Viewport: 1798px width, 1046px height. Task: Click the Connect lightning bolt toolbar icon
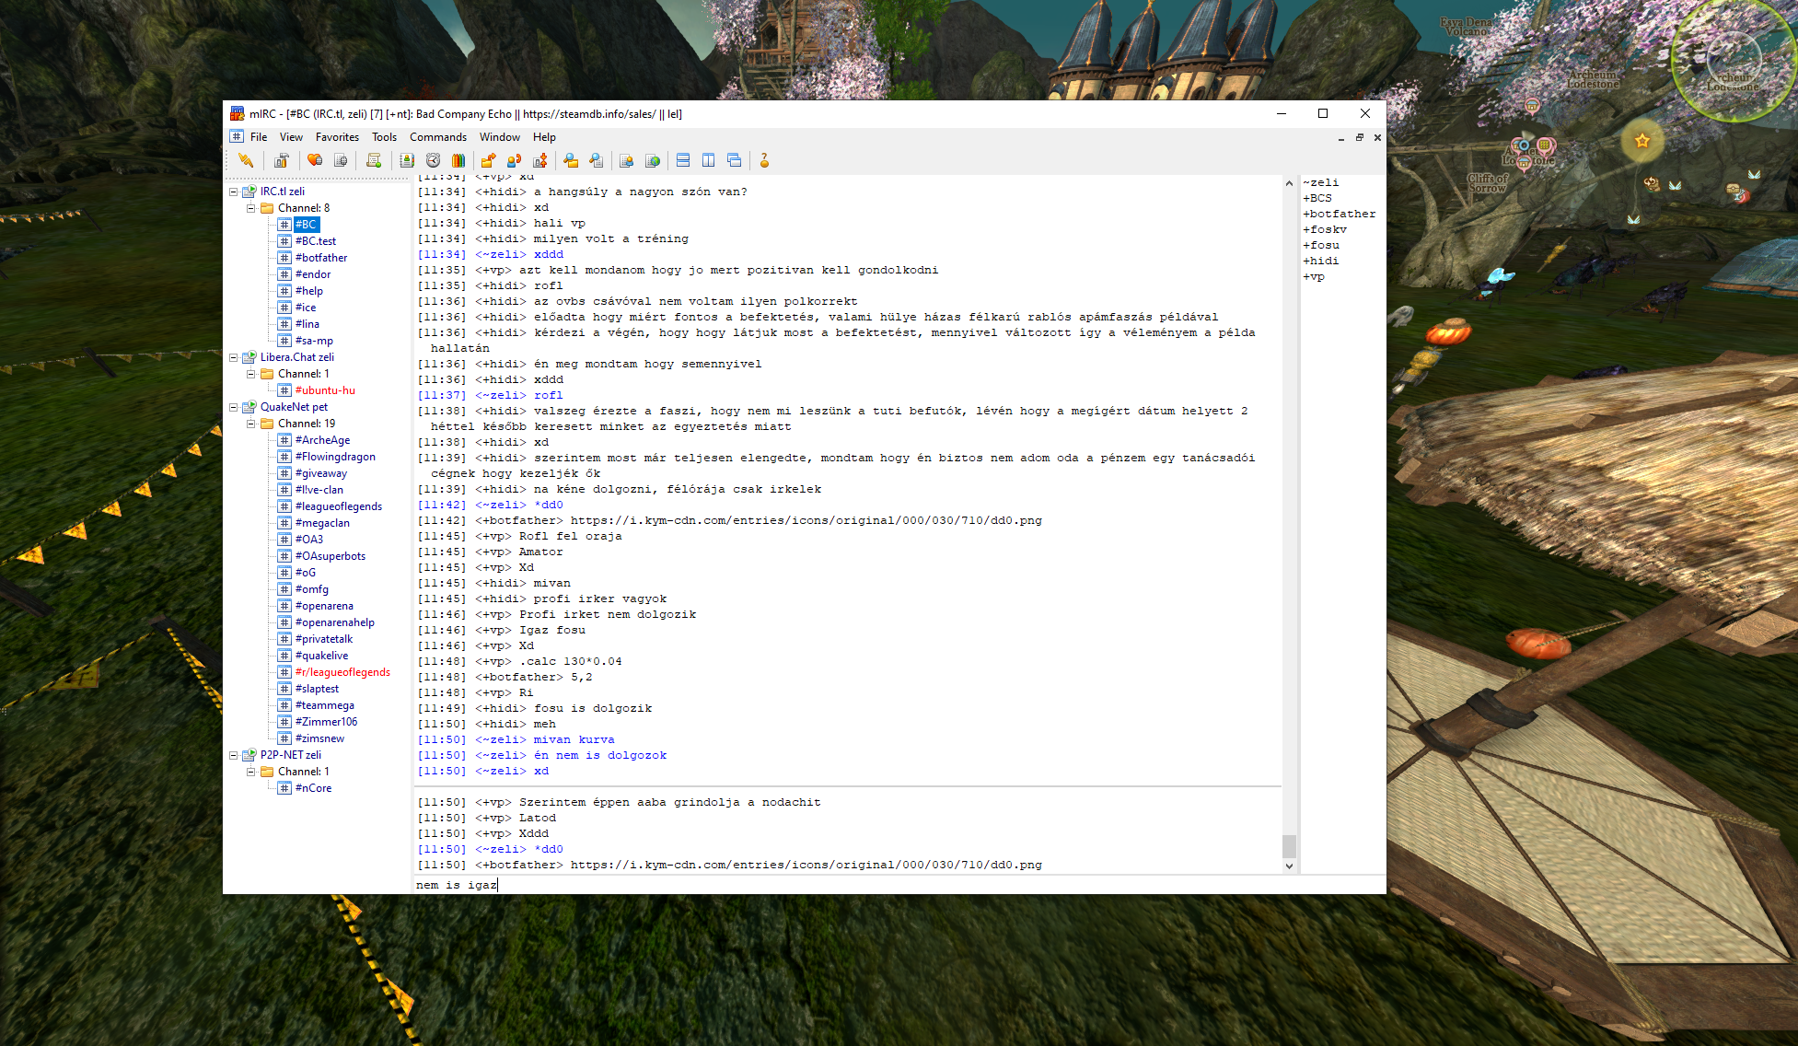[246, 160]
